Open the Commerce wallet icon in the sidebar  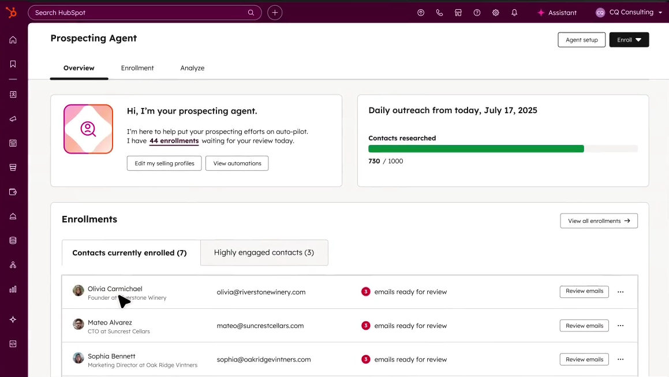[13, 192]
